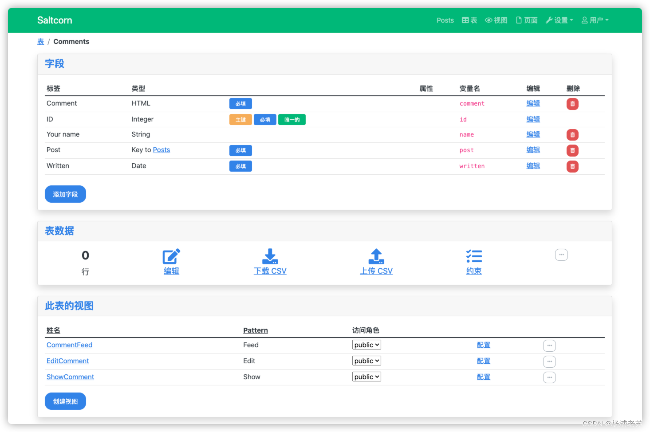Open the ShowComment view
Image resolution: width=650 pixels, height=432 pixels.
(70, 377)
